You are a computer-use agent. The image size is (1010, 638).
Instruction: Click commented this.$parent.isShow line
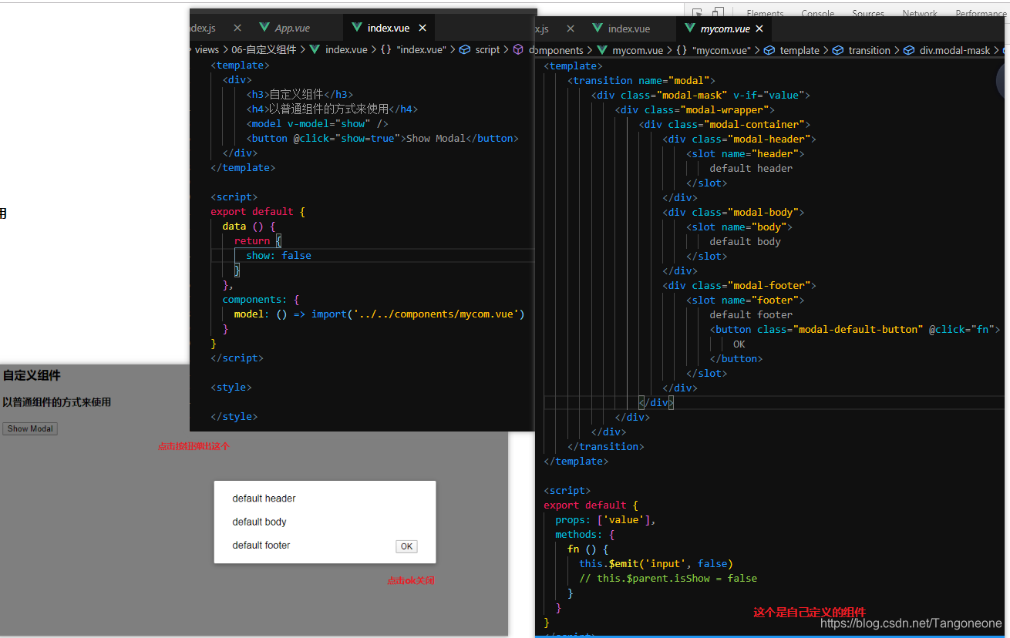[x=668, y=578]
